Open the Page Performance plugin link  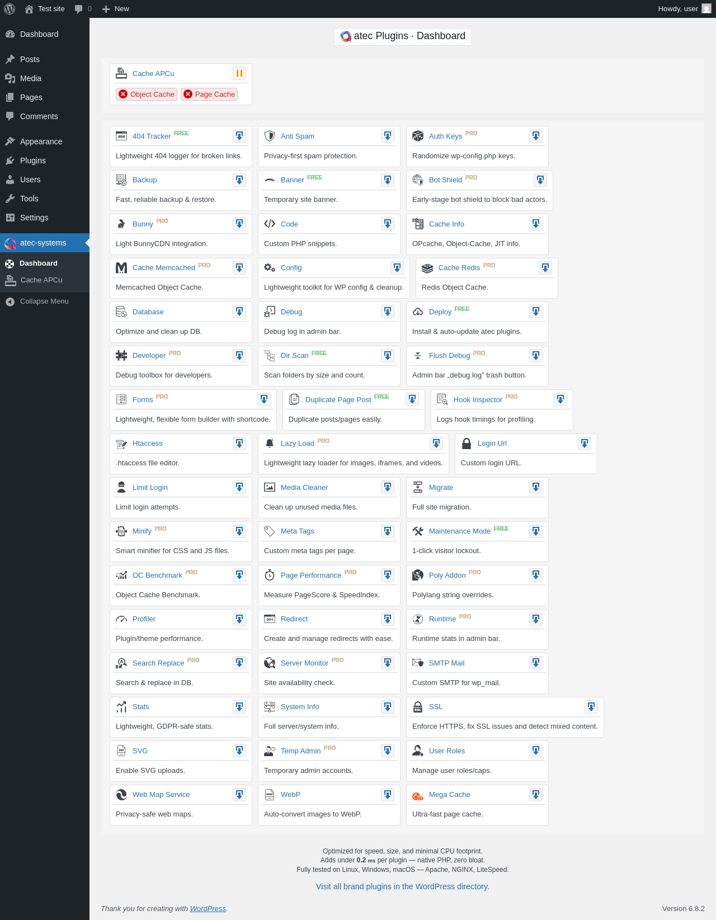311,575
